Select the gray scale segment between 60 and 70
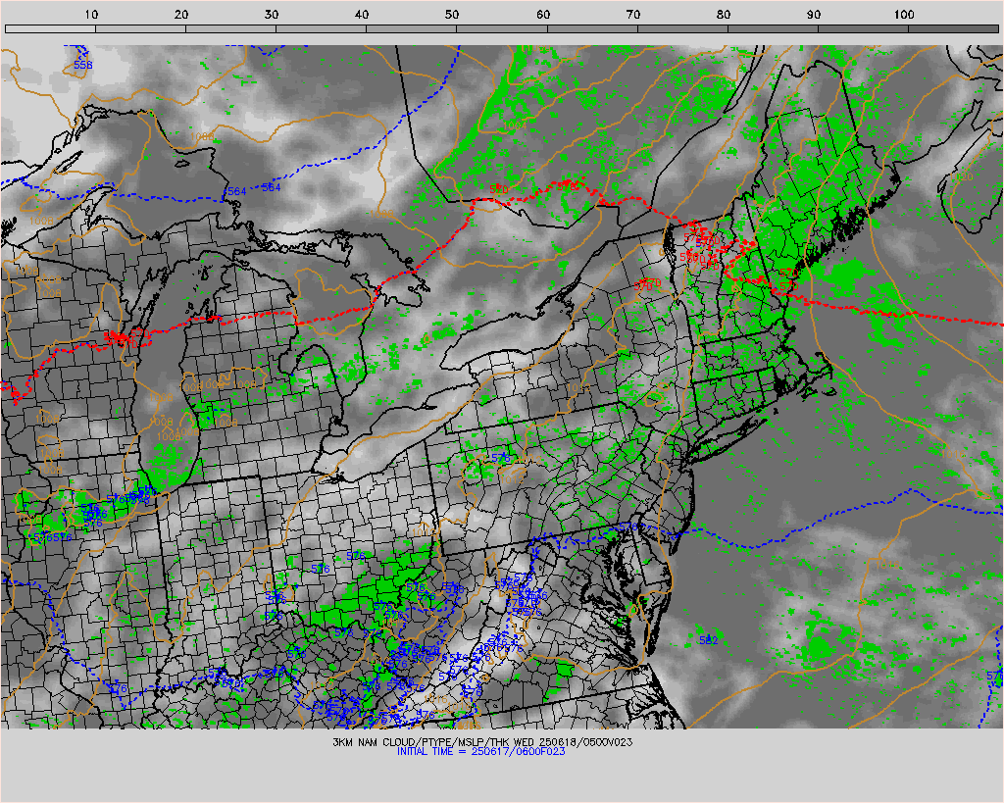The width and height of the screenshot is (1004, 803). pyautogui.click(x=592, y=28)
